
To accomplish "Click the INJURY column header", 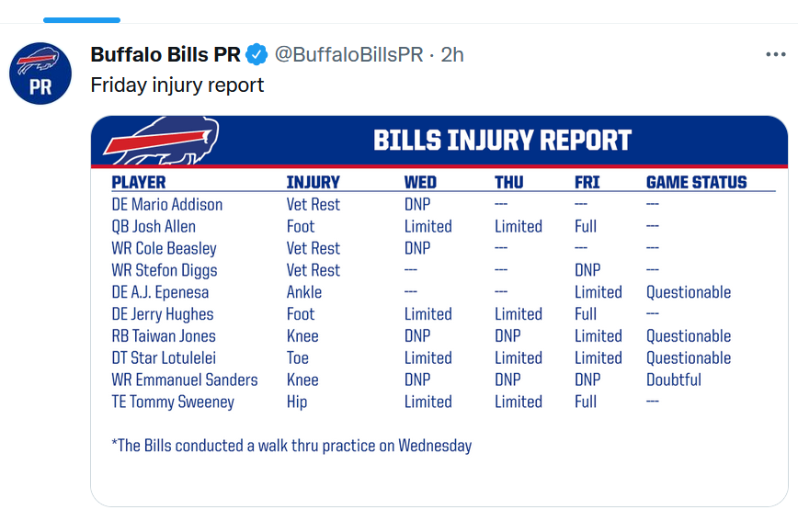I will coord(313,182).
